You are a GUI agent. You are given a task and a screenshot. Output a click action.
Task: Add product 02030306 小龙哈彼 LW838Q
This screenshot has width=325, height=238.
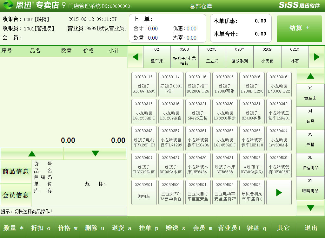[279, 84]
